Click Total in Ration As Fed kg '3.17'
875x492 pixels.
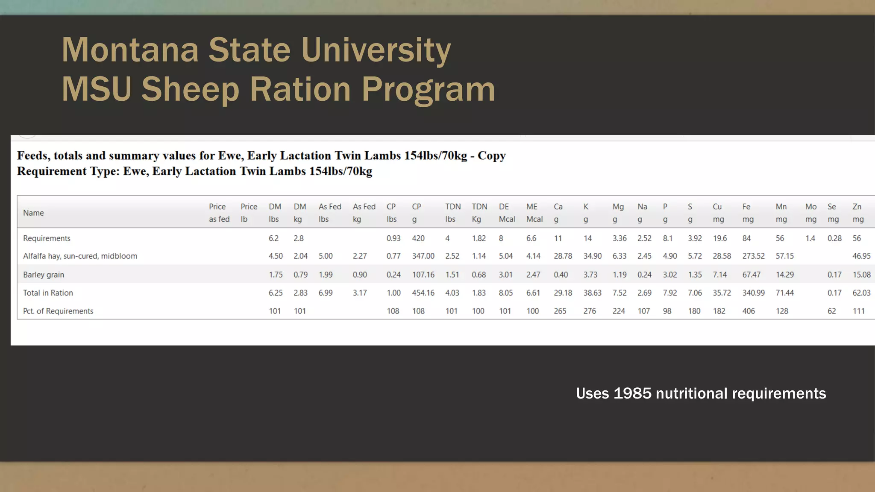pos(360,293)
